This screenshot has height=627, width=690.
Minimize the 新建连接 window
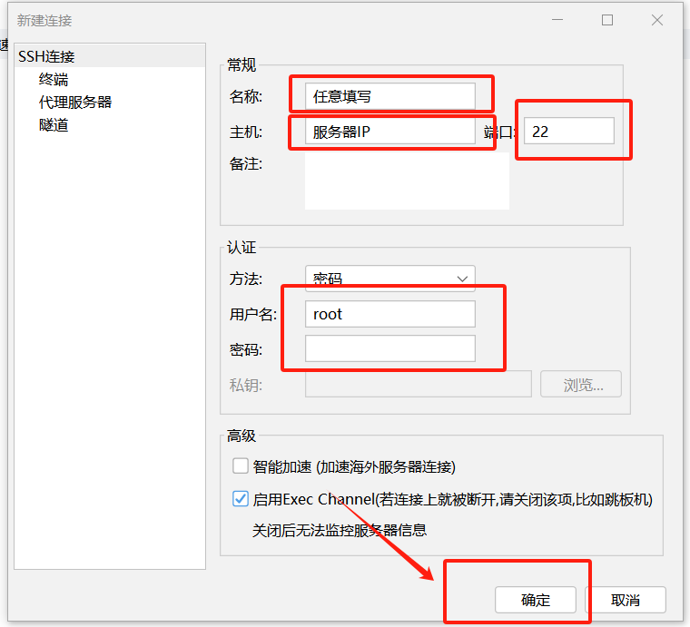pos(557,20)
